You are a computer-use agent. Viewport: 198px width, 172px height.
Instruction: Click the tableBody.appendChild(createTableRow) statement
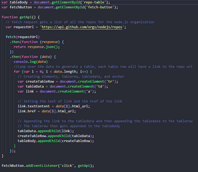point(56,141)
